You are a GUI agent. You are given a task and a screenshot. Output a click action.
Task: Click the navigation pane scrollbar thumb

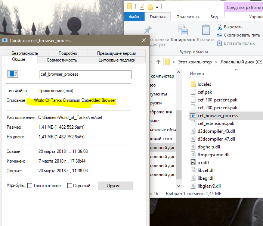pos(179,145)
